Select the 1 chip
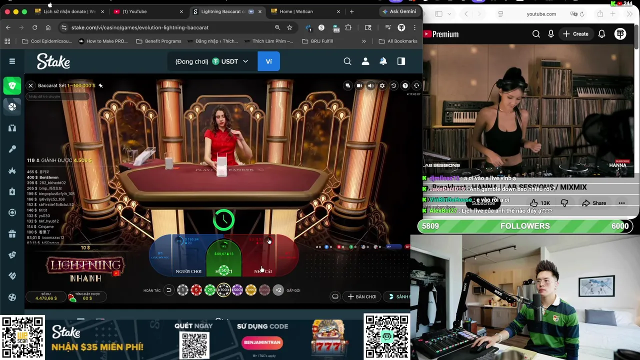The width and height of the screenshot is (640, 360). pos(182,290)
